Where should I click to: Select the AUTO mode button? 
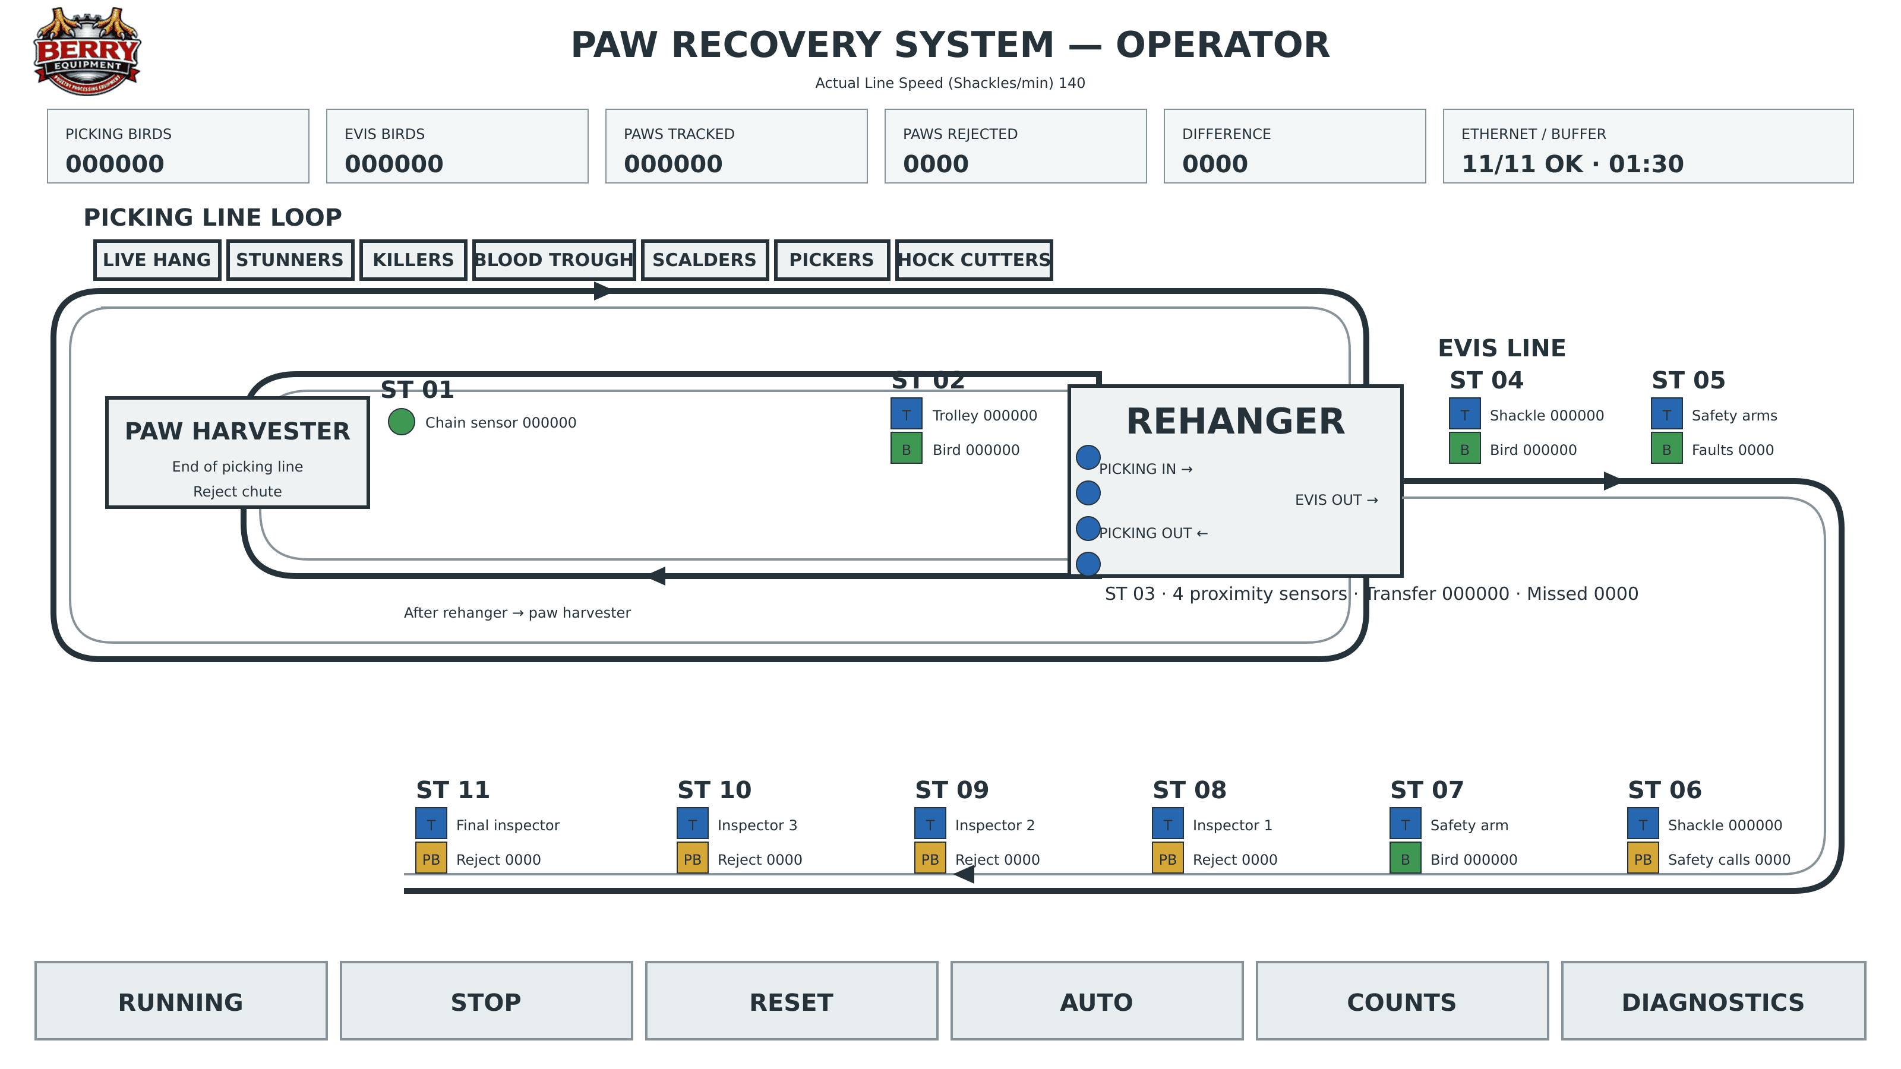tap(1097, 1001)
